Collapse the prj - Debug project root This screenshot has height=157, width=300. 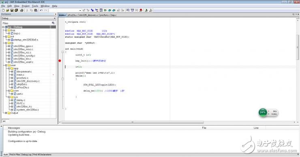pyautogui.click(x=3, y=27)
